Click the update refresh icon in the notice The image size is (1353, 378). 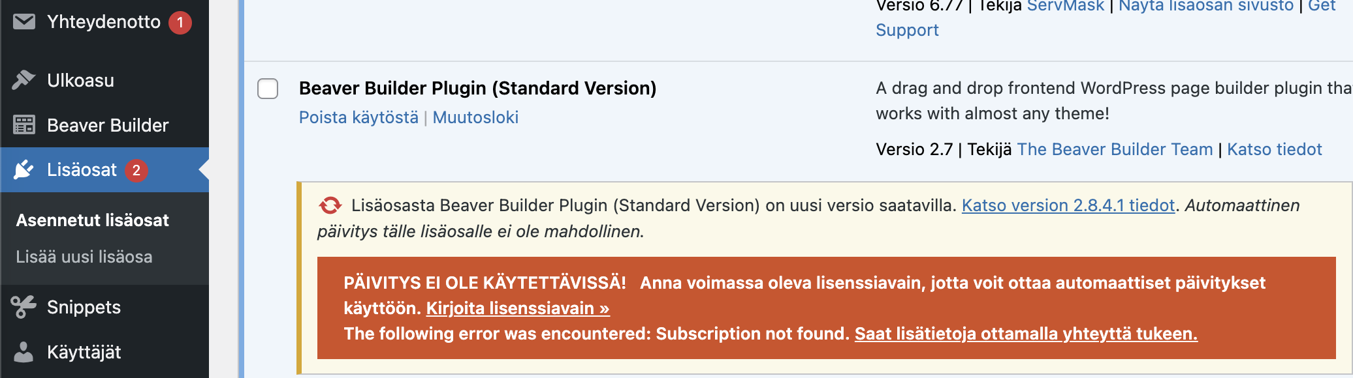[x=329, y=205]
